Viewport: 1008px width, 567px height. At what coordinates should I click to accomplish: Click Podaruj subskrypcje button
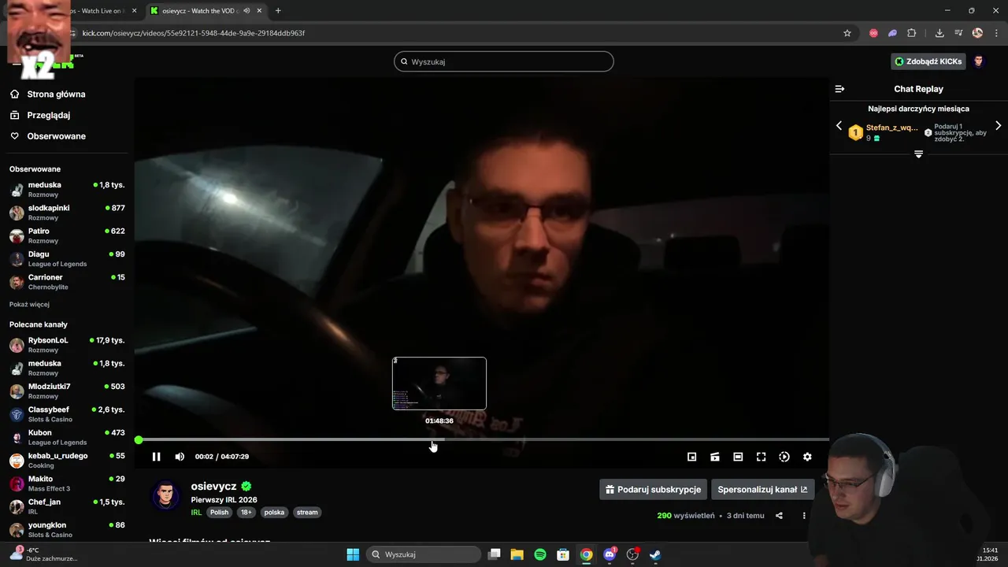tap(653, 489)
